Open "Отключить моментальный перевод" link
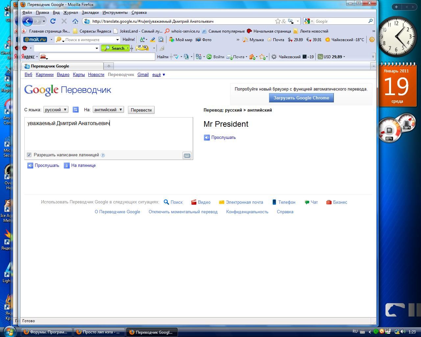 (183, 212)
